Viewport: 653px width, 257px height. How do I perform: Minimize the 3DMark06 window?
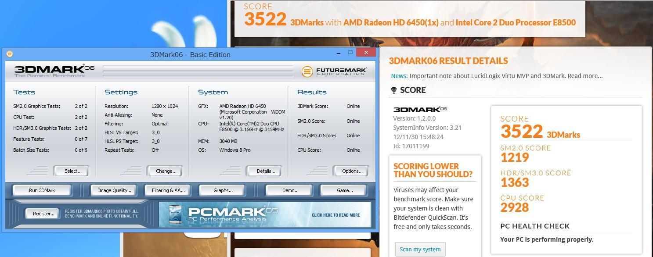(339, 53)
